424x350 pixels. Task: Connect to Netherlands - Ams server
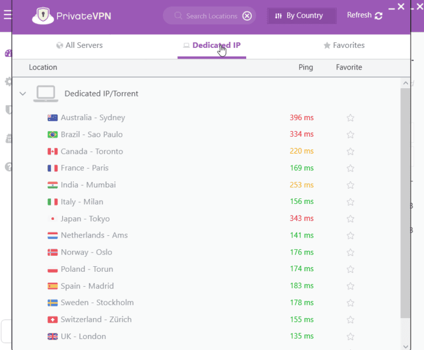tap(94, 235)
